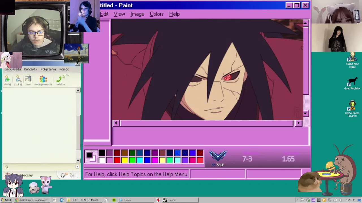Screen dimensions: 362x203
Task: Select the dark red swatch in top palette row
Action: (117, 153)
